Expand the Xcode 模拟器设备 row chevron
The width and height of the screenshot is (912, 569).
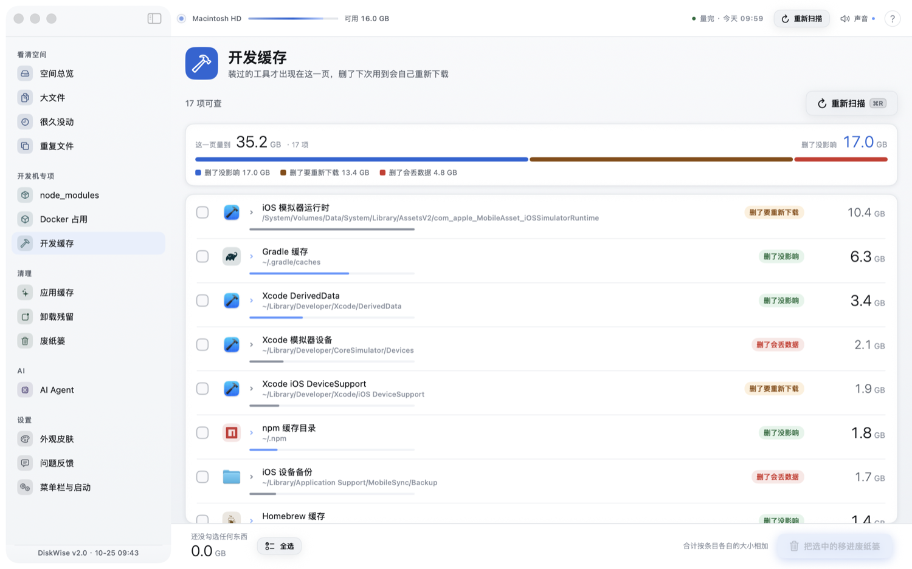click(x=251, y=344)
